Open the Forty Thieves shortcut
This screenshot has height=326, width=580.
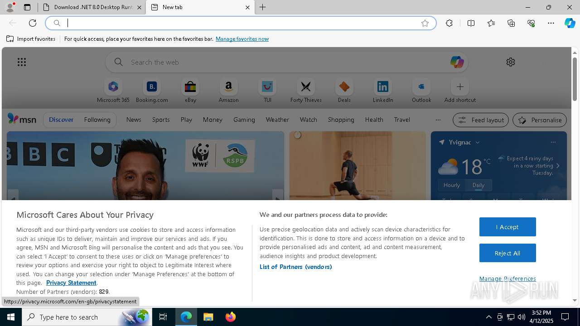306,91
